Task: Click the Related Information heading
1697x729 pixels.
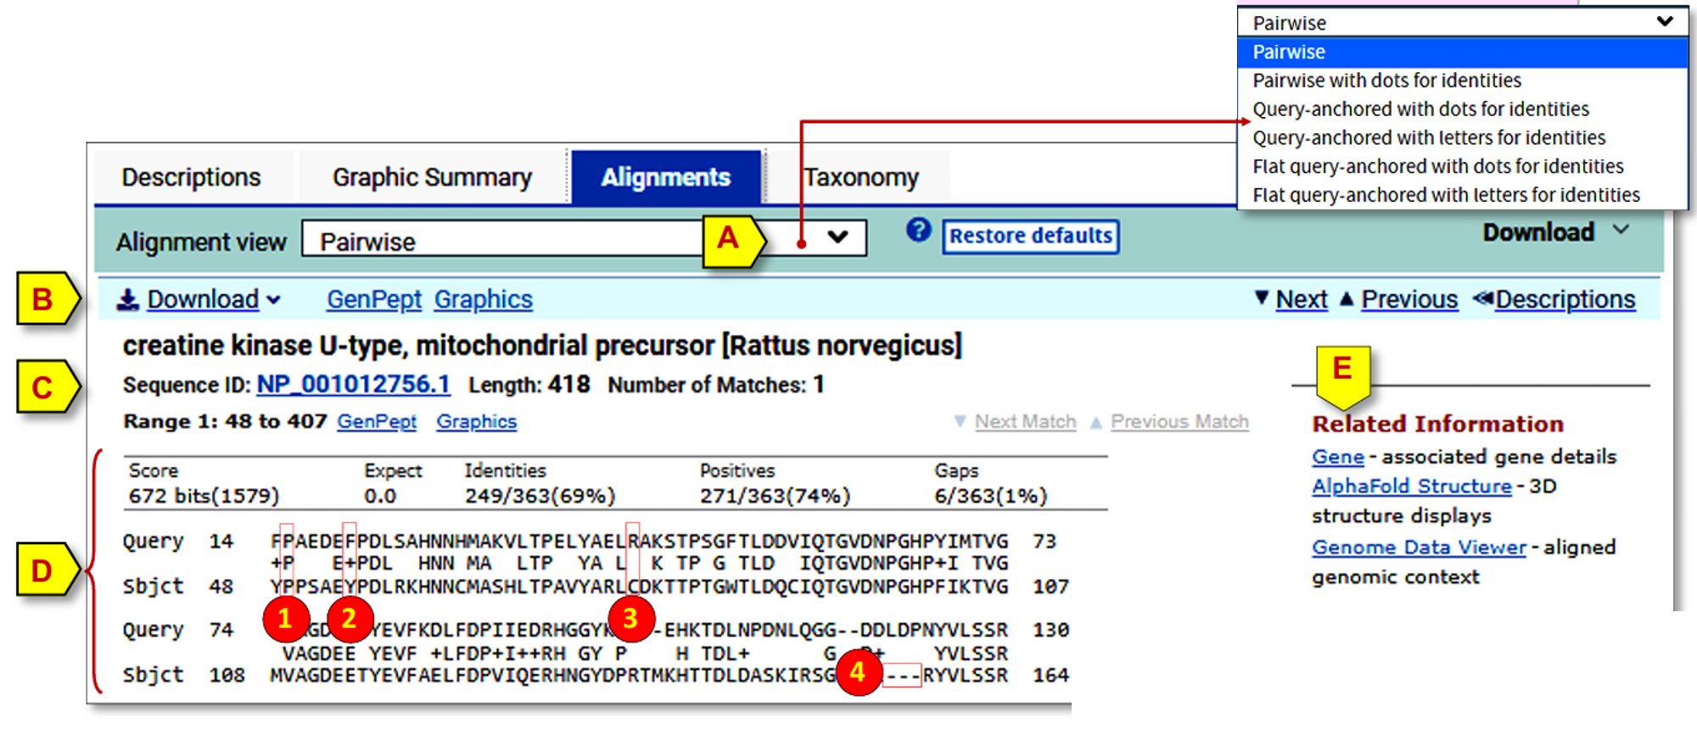Action: click(x=1437, y=424)
